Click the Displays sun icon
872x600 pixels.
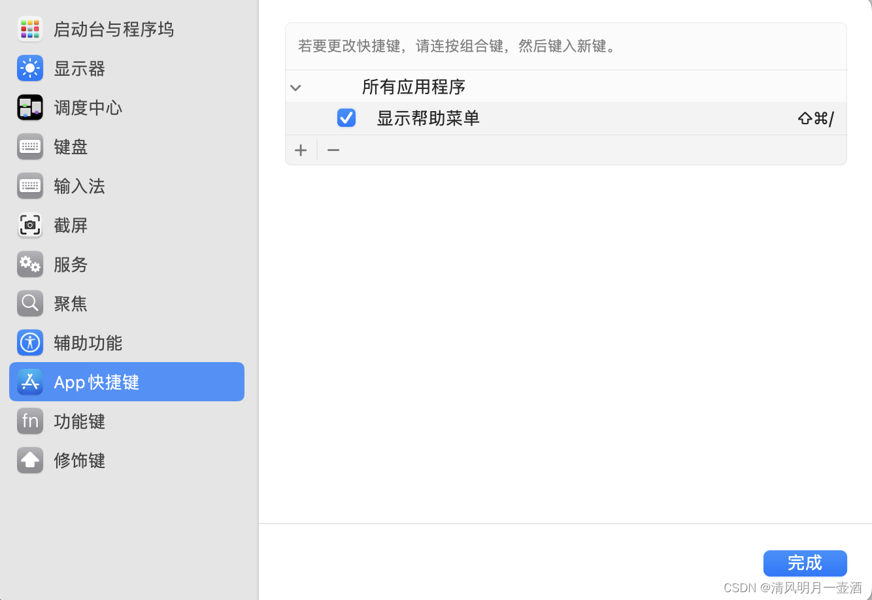[x=30, y=68]
